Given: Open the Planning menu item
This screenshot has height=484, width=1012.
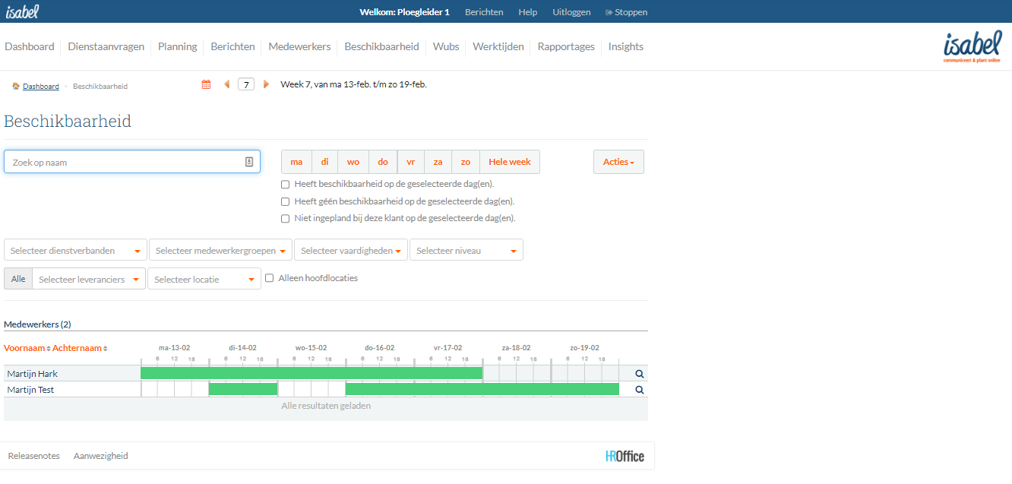Looking at the screenshot, I should pyautogui.click(x=177, y=46).
